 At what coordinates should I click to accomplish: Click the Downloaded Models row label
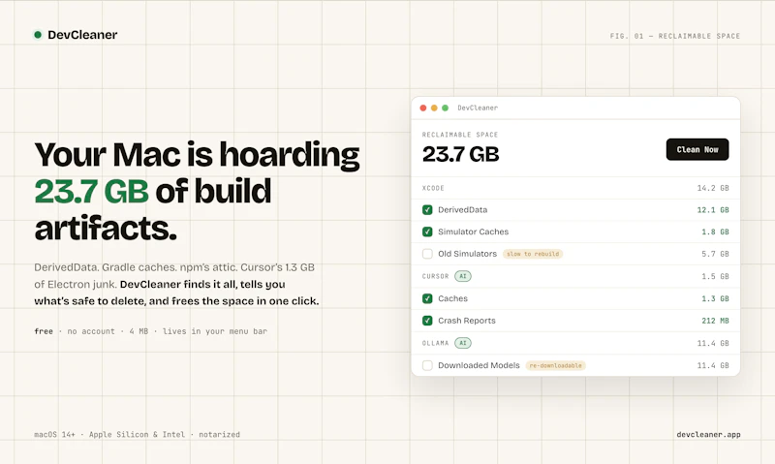pyautogui.click(x=479, y=365)
